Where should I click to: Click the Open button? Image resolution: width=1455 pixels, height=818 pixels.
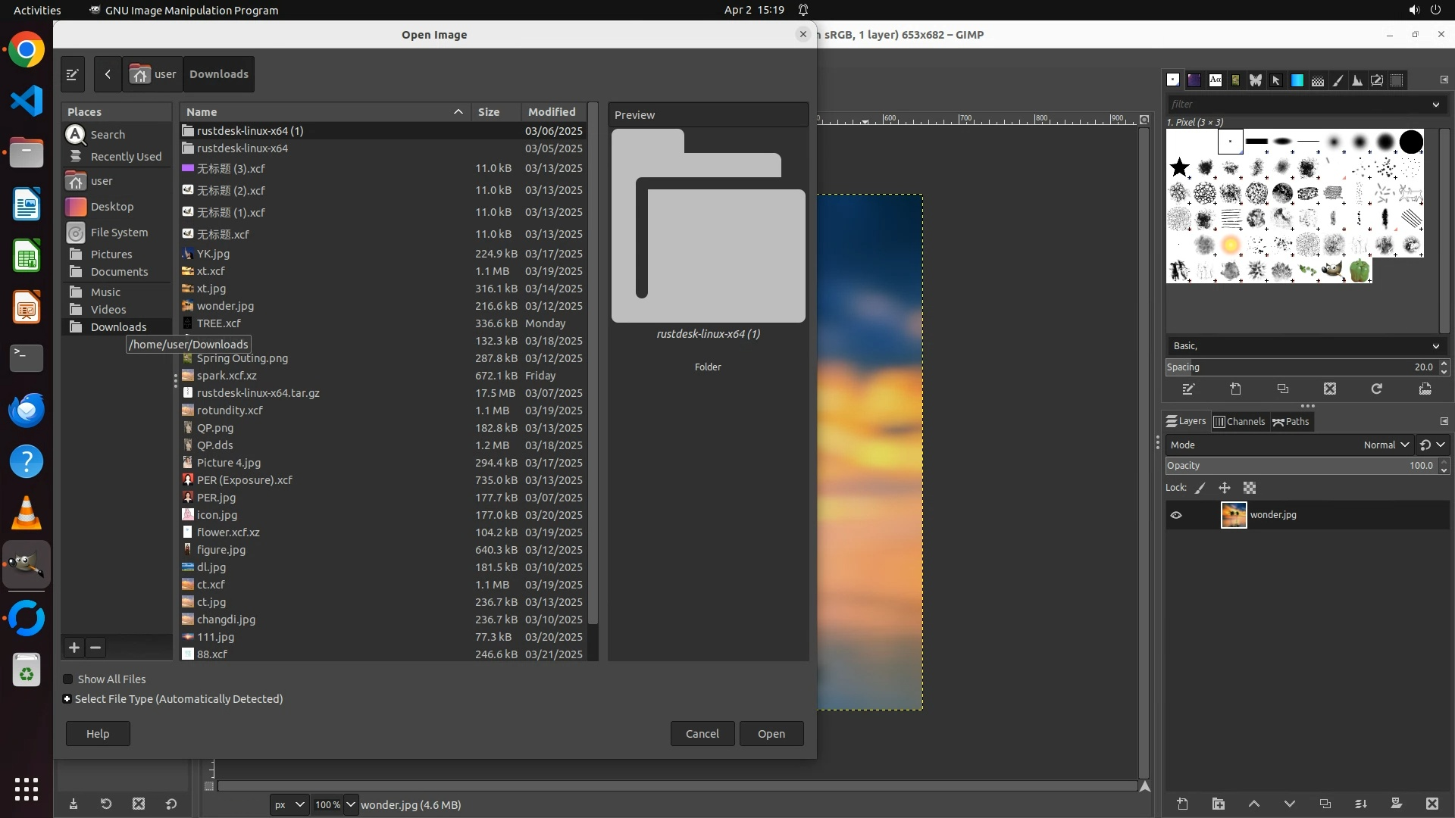(771, 734)
